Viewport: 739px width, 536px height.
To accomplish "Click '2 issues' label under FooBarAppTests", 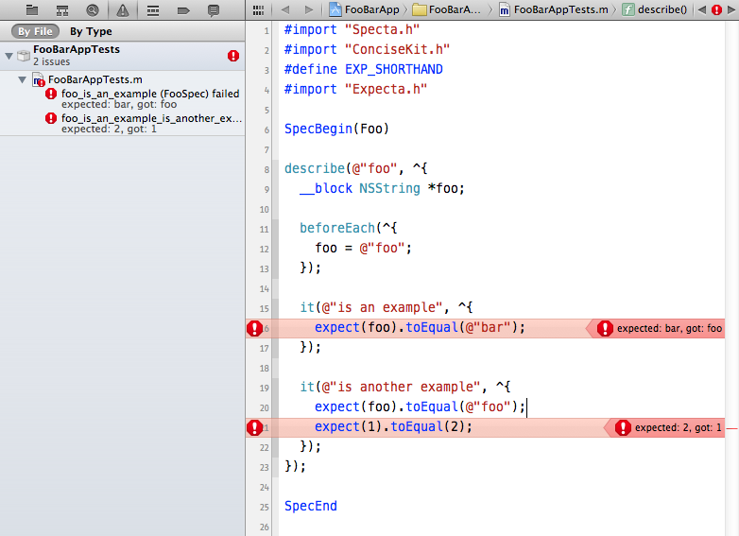I will pyautogui.click(x=51, y=61).
